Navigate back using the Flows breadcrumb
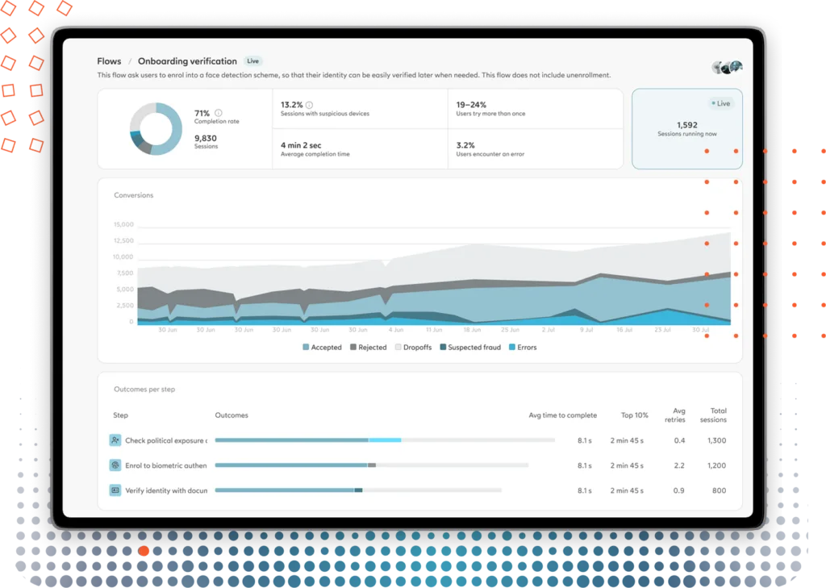The image size is (826, 588). pos(109,60)
